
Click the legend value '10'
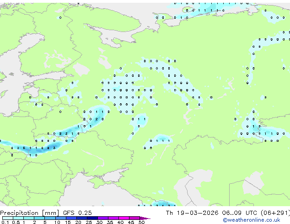pyautogui.click(x=57, y=222)
